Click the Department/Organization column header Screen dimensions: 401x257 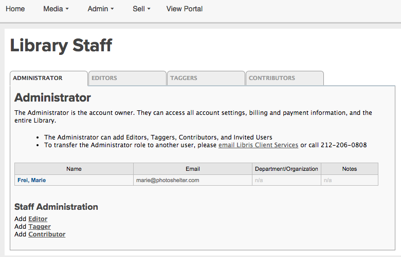(x=286, y=169)
